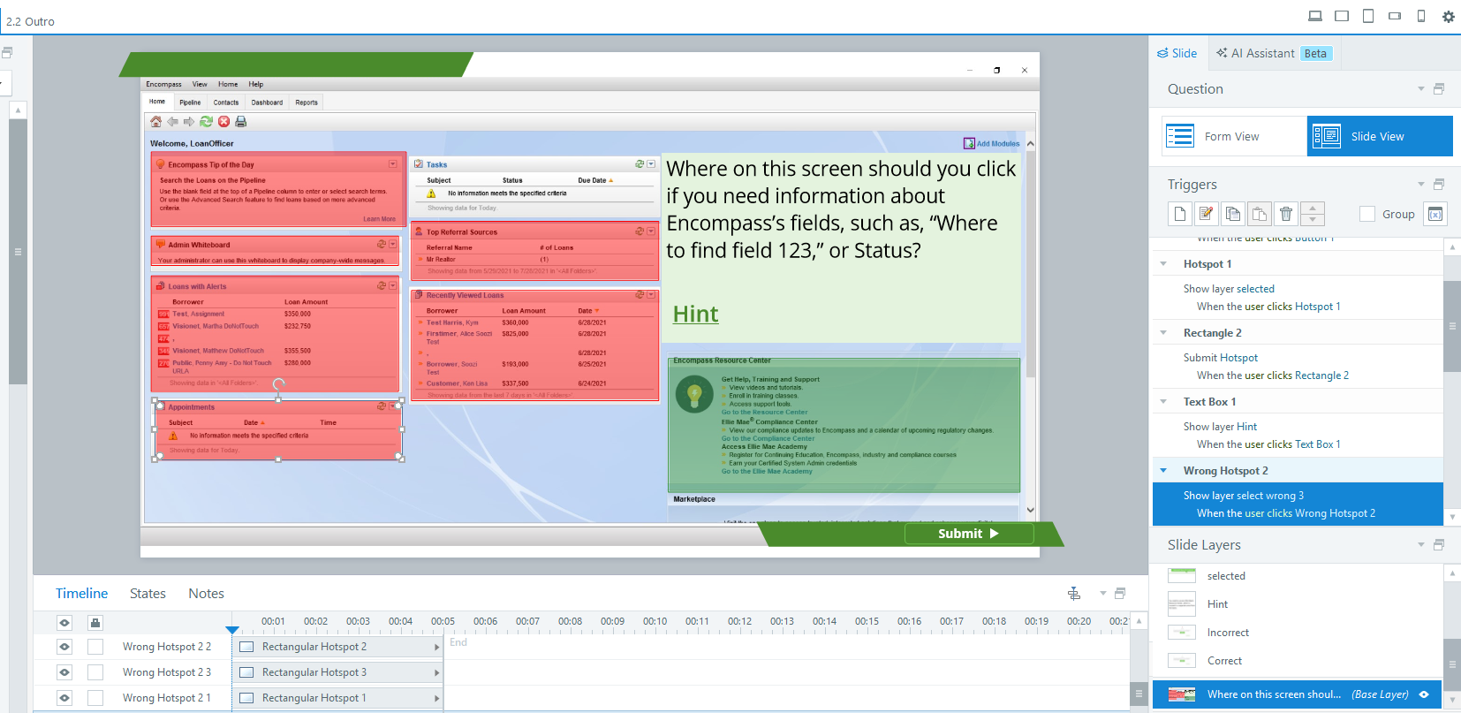Viewport: 1461px width, 713px height.
Task: Switch to the States tab
Action: [148, 594]
